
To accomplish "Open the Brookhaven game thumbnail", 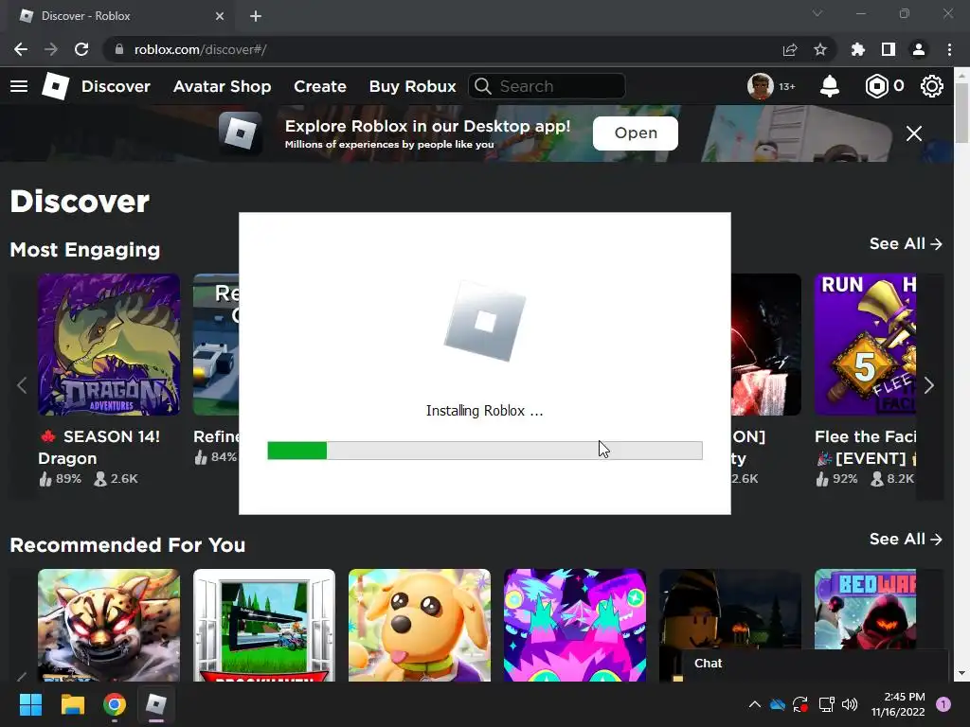I will tap(264, 625).
